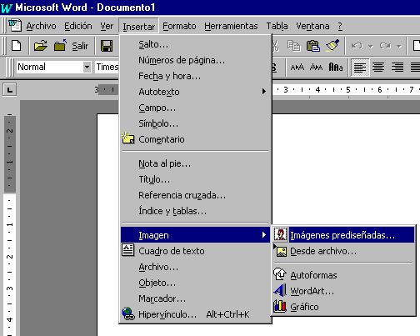Choose Nota al pie... entry

(196, 163)
